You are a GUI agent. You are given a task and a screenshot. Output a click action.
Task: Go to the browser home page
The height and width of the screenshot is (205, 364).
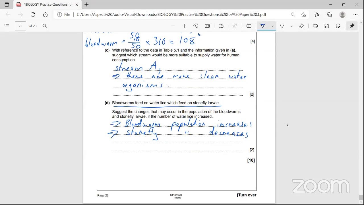point(45,15)
